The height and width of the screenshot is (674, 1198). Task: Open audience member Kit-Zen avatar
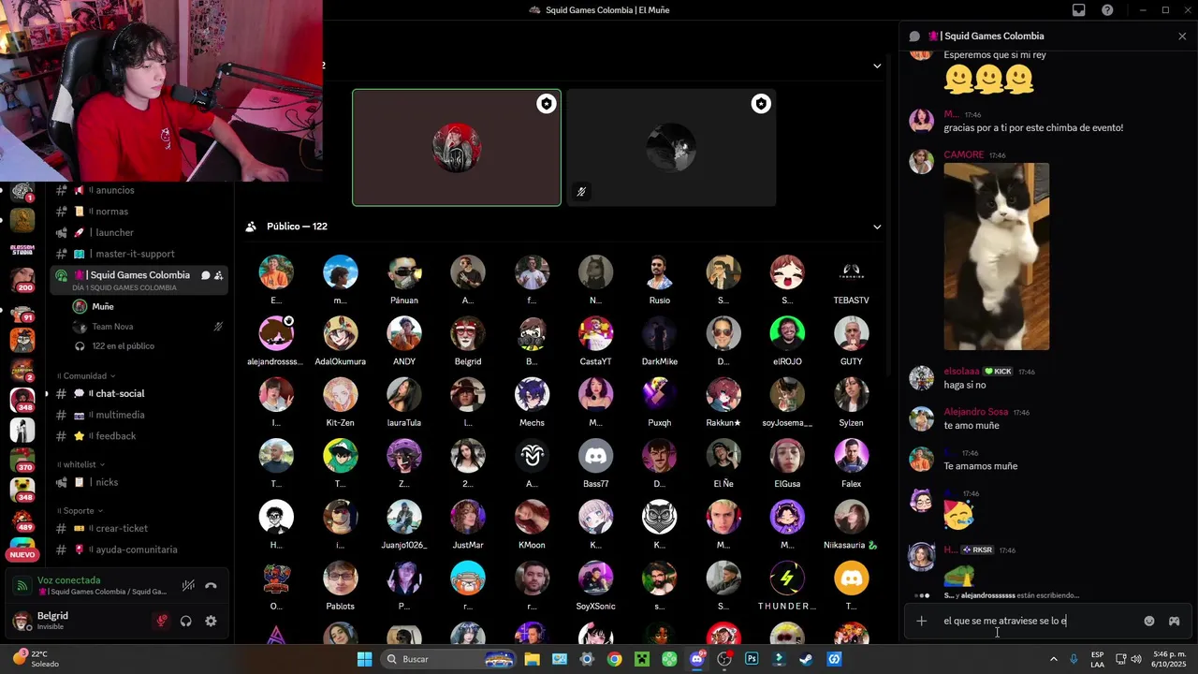pos(340,395)
